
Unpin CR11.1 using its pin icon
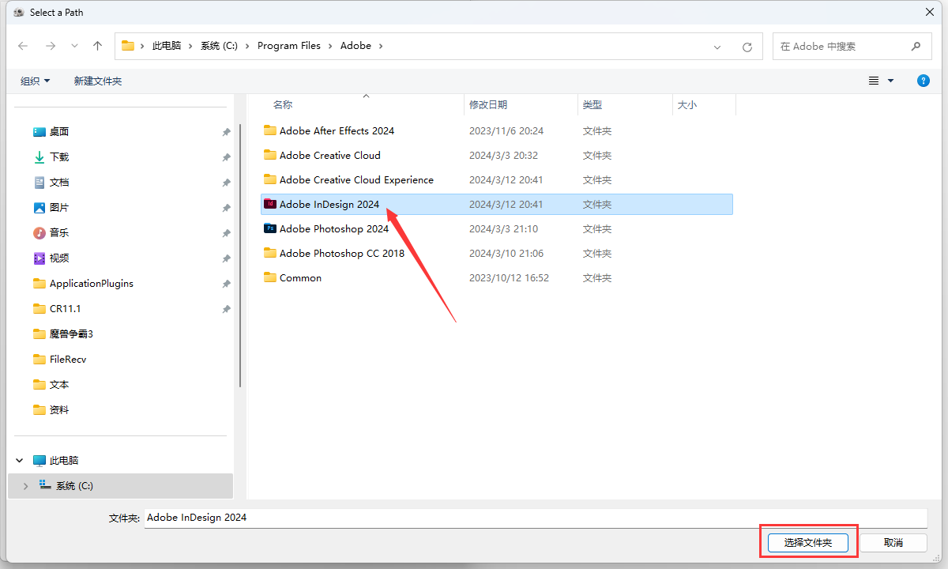point(226,309)
